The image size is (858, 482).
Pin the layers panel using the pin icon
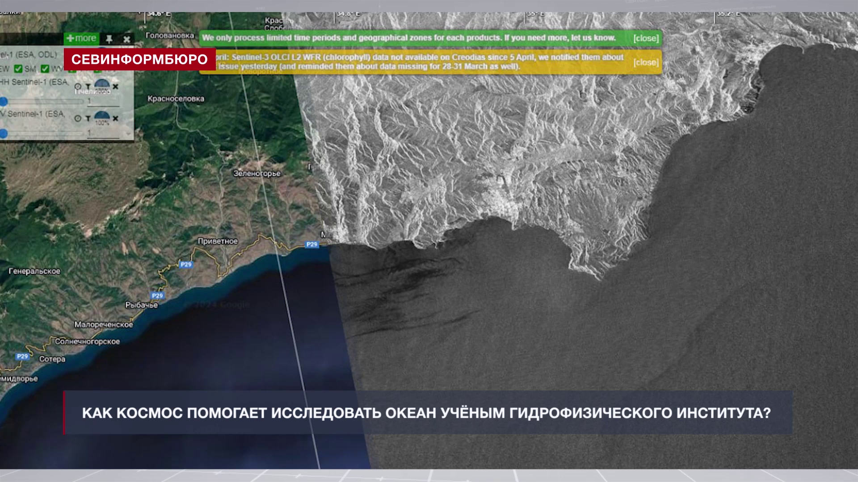coord(110,39)
